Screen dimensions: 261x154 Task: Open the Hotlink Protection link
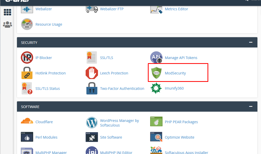[x=50, y=73]
